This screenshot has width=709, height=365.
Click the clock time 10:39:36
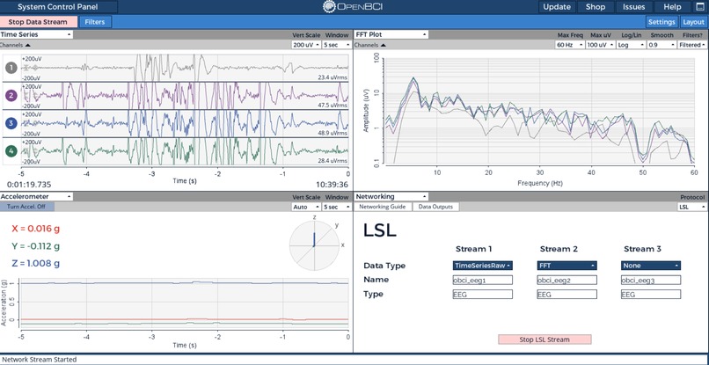click(332, 185)
